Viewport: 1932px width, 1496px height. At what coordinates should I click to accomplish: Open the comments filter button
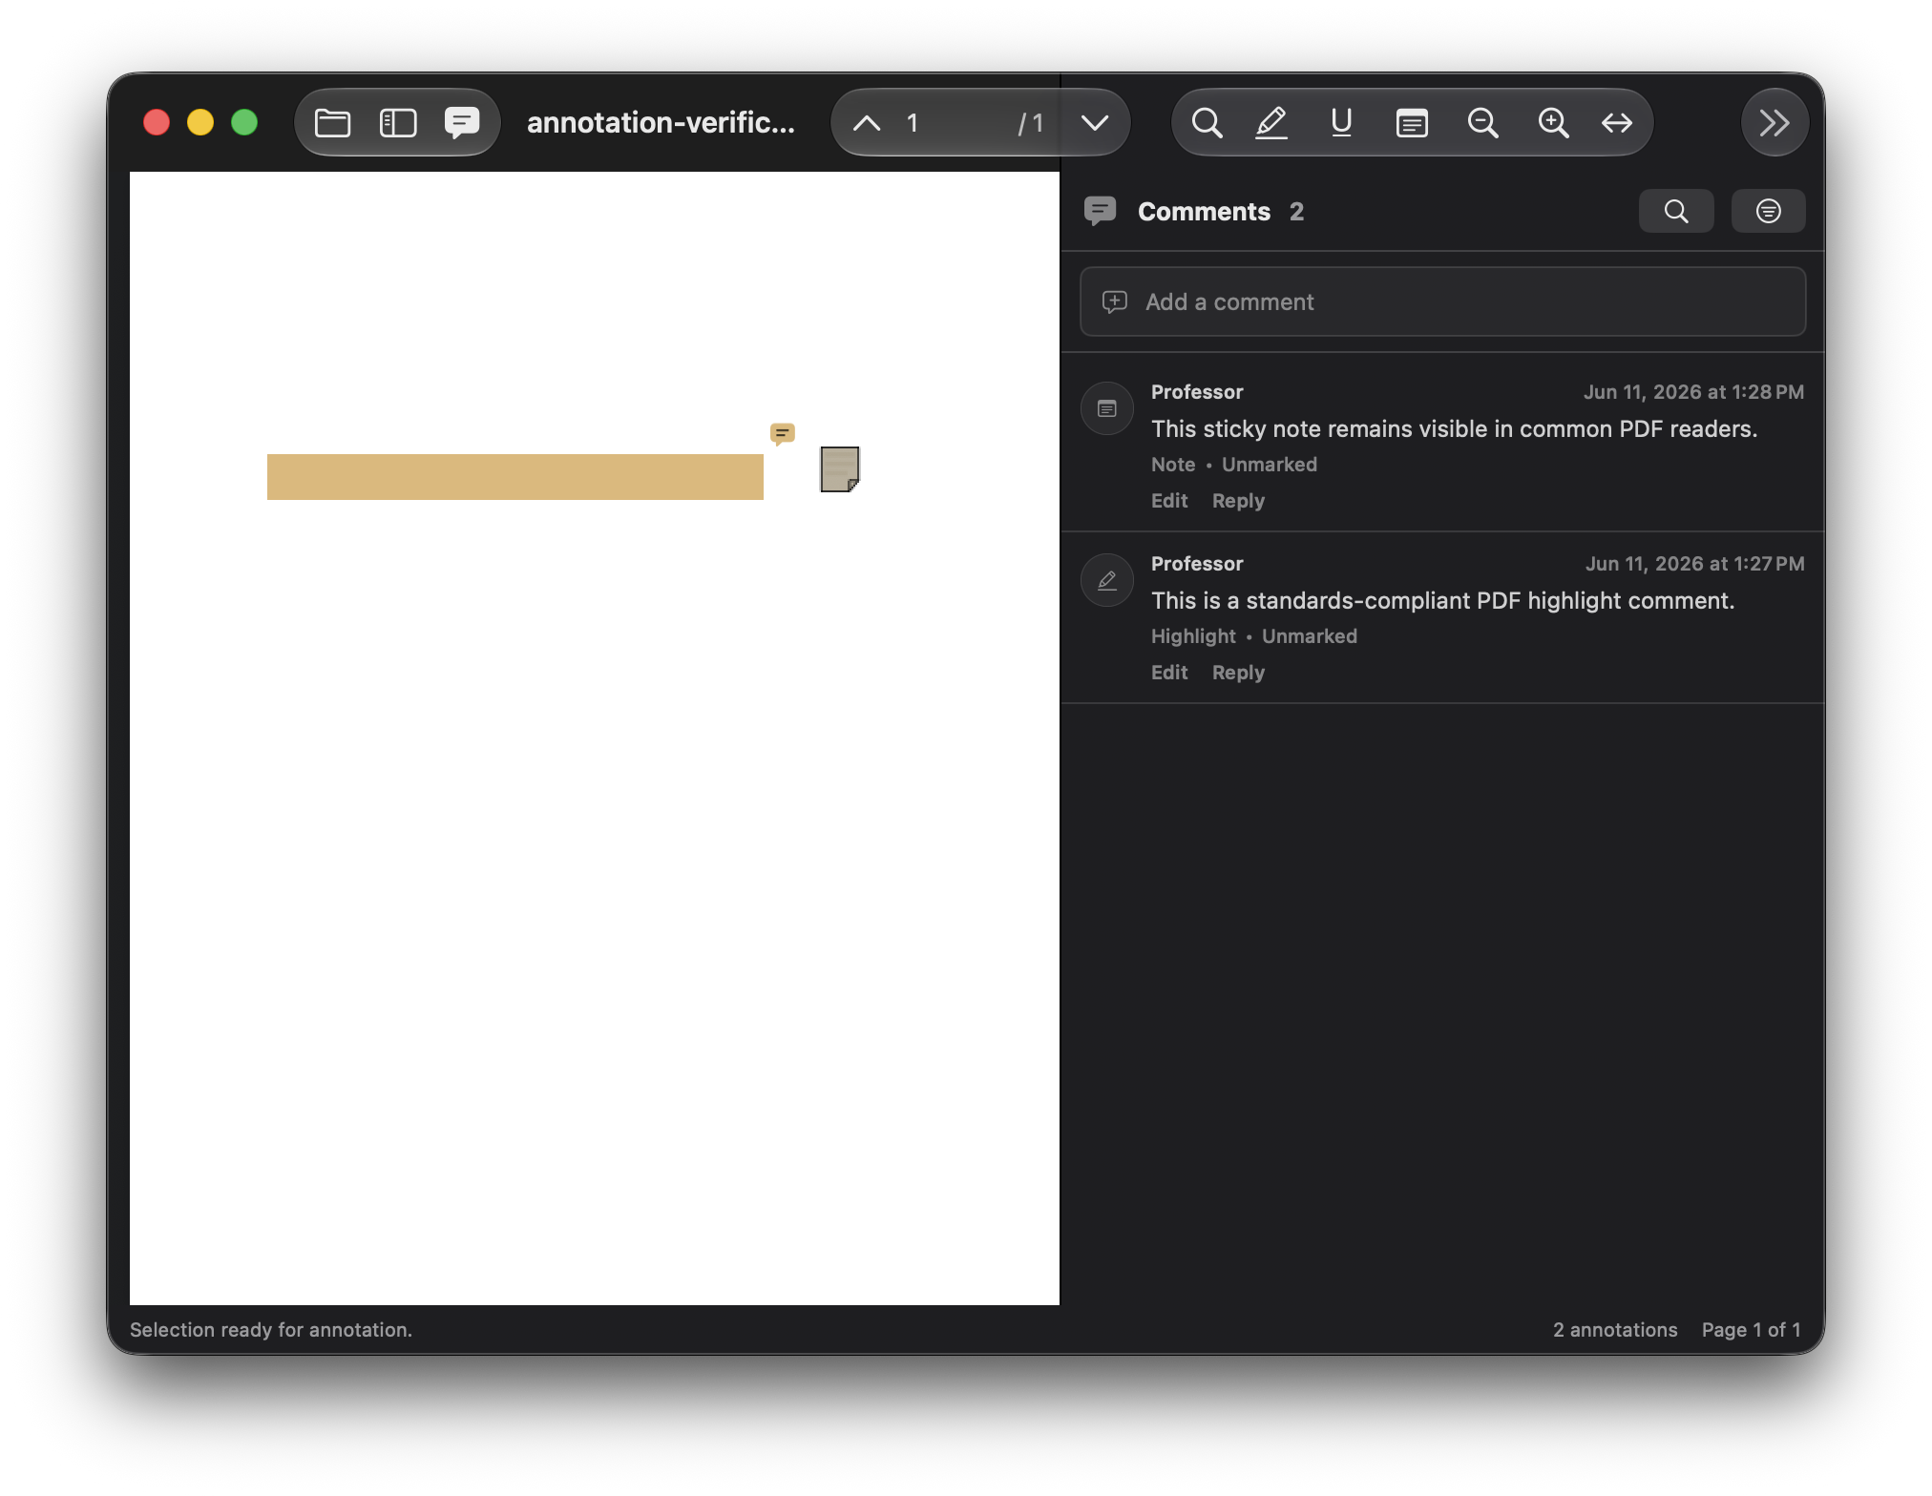[x=1768, y=211]
